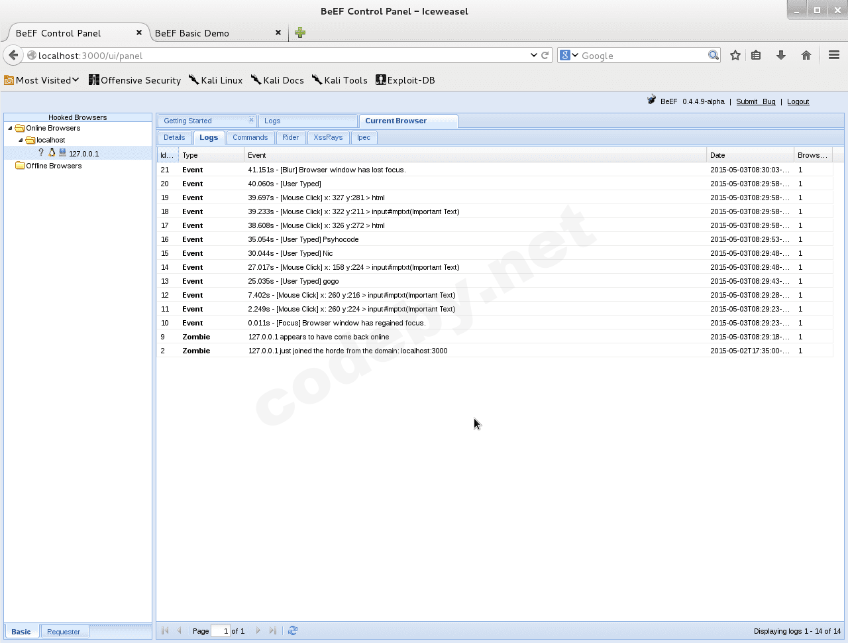The height and width of the screenshot is (643, 848).
Task: Click the search magnifier icon
Action: click(x=714, y=55)
